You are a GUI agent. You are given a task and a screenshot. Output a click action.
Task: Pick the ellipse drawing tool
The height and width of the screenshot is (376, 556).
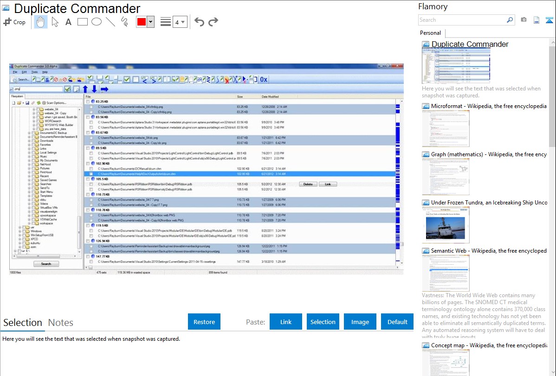[x=97, y=22]
